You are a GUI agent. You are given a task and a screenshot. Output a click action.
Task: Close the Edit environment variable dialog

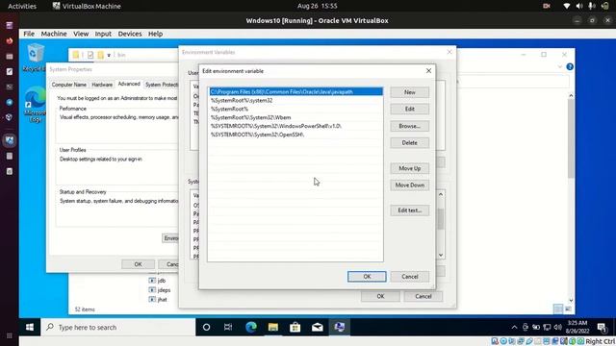[x=428, y=71]
